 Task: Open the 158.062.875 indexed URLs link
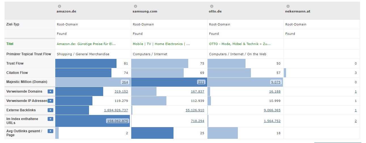point(117,121)
